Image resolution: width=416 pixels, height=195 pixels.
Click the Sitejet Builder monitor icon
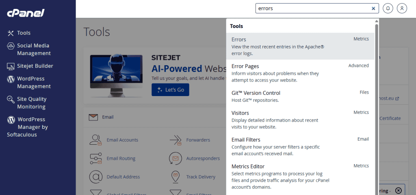(11, 66)
